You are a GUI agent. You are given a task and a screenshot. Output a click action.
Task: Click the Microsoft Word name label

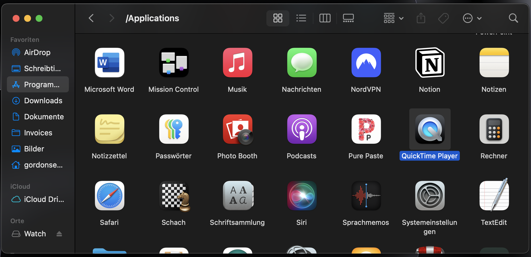[x=109, y=89]
